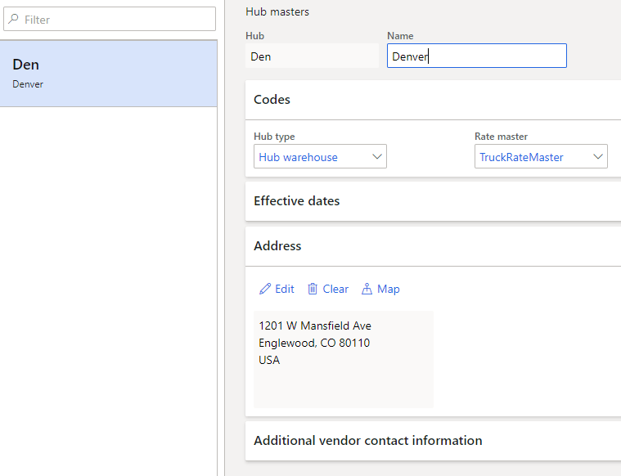621x476 pixels.
Task: Expand the Effective dates section
Action: click(433, 201)
